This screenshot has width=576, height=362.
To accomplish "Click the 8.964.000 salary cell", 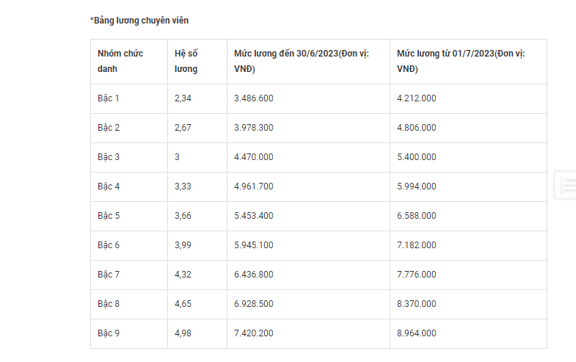I will (x=468, y=333).
